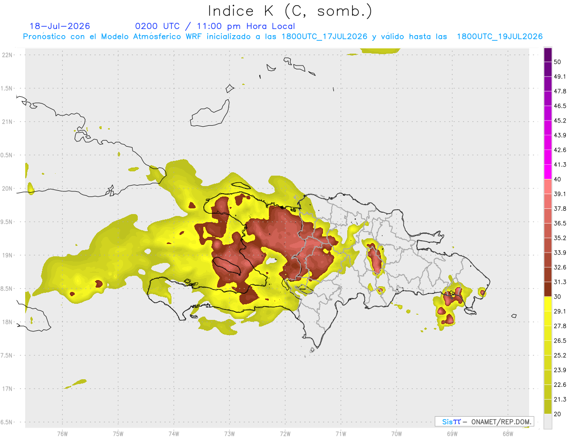Click the 22N latitude label
This screenshot has height=440, width=570.
pyautogui.click(x=7, y=55)
